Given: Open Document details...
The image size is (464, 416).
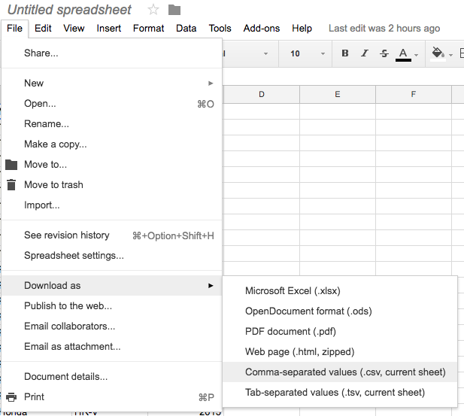Looking at the screenshot, I should tap(111, 377).
